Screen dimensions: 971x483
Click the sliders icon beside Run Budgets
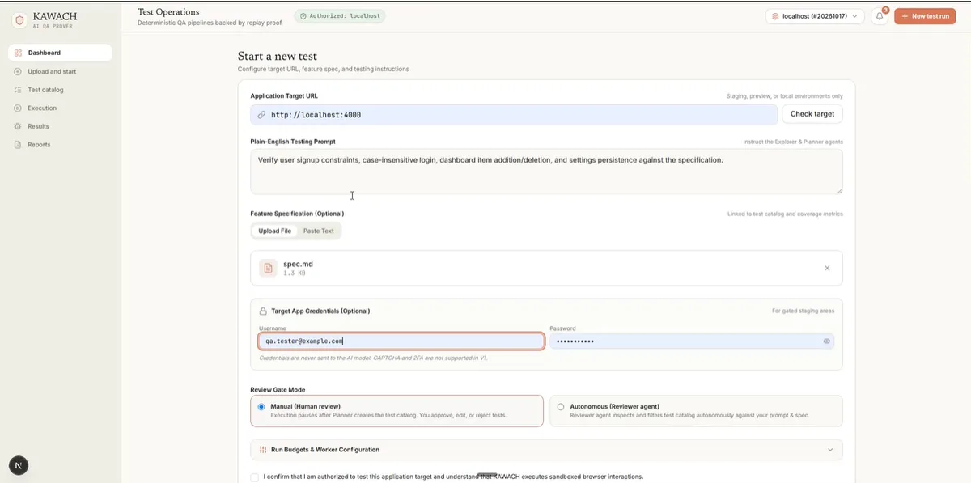tap(263, 450)
